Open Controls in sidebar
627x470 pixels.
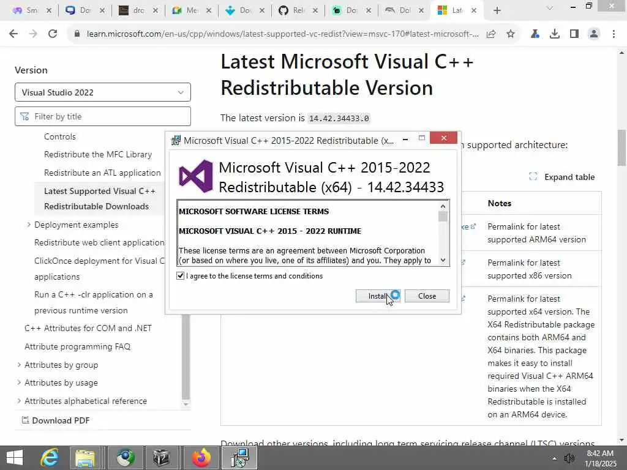60,136
